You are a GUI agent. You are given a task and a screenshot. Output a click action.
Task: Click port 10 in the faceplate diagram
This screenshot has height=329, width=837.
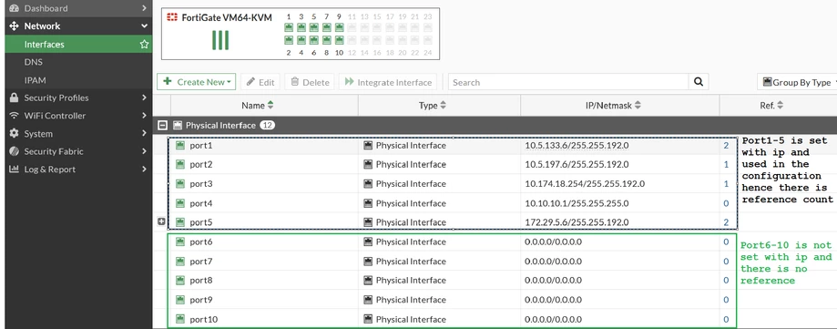pos(340,40)
